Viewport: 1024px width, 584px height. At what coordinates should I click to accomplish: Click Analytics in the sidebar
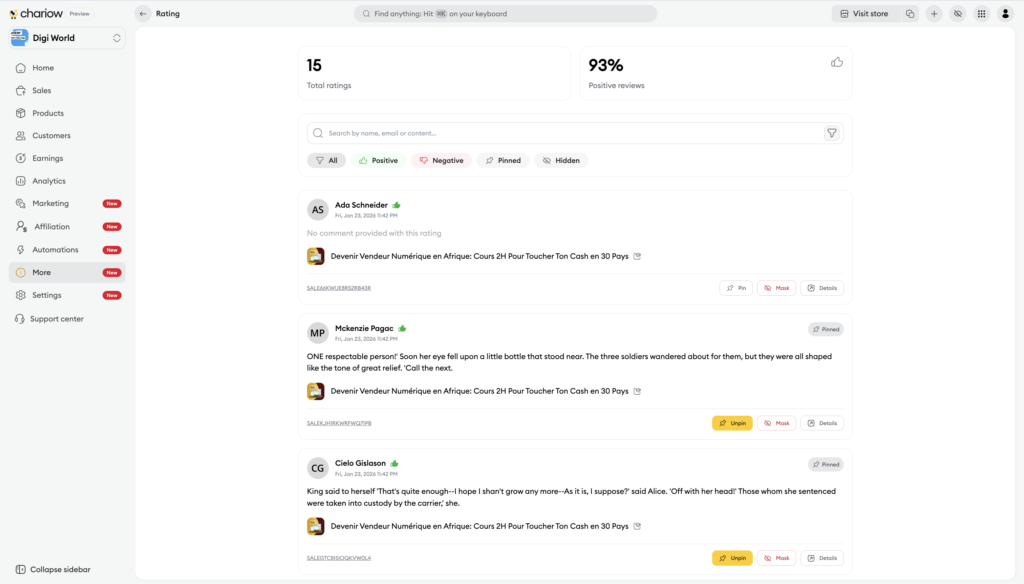click(x=49, y=181)
